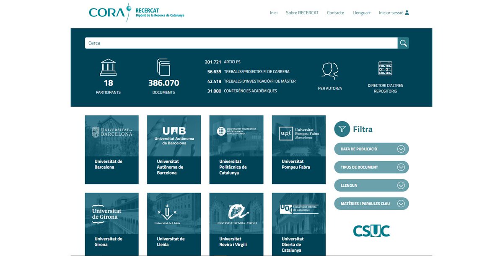The height and width of the screenshot is (256, 503).
Task: Open Universitat de Barcelona card title
Action: click(109, 164)
